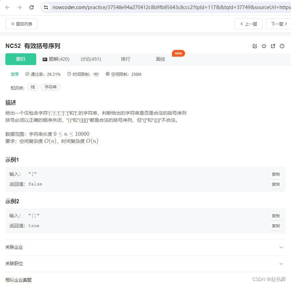Click the chip icon before 空间限制
The height and width of the screenshot is (285, 291).
pyautogui.click(x=108, y=74)
